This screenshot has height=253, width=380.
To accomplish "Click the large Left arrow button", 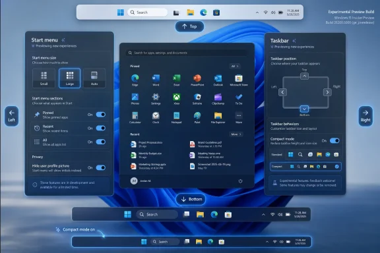I will (x=11, y=116).
